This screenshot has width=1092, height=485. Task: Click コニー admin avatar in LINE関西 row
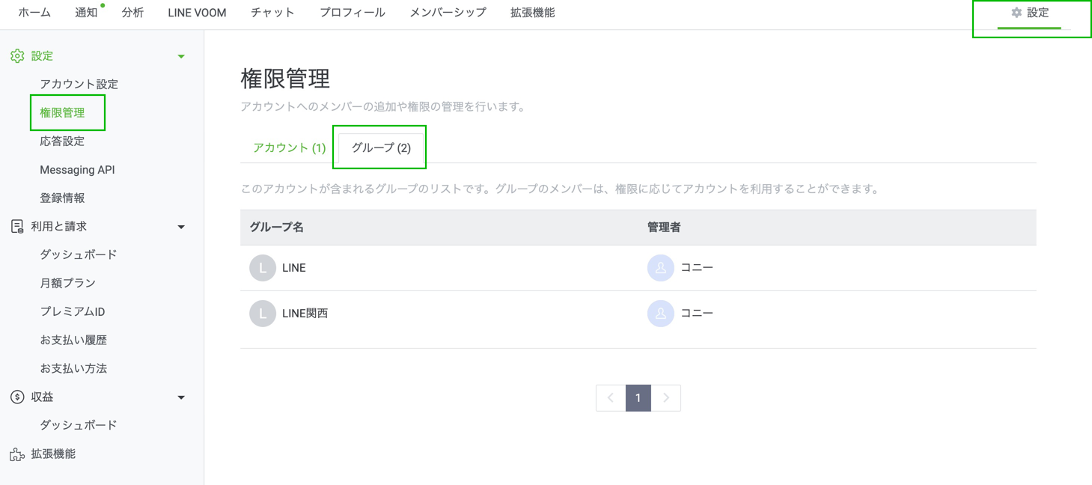click(x=660, y=314)
